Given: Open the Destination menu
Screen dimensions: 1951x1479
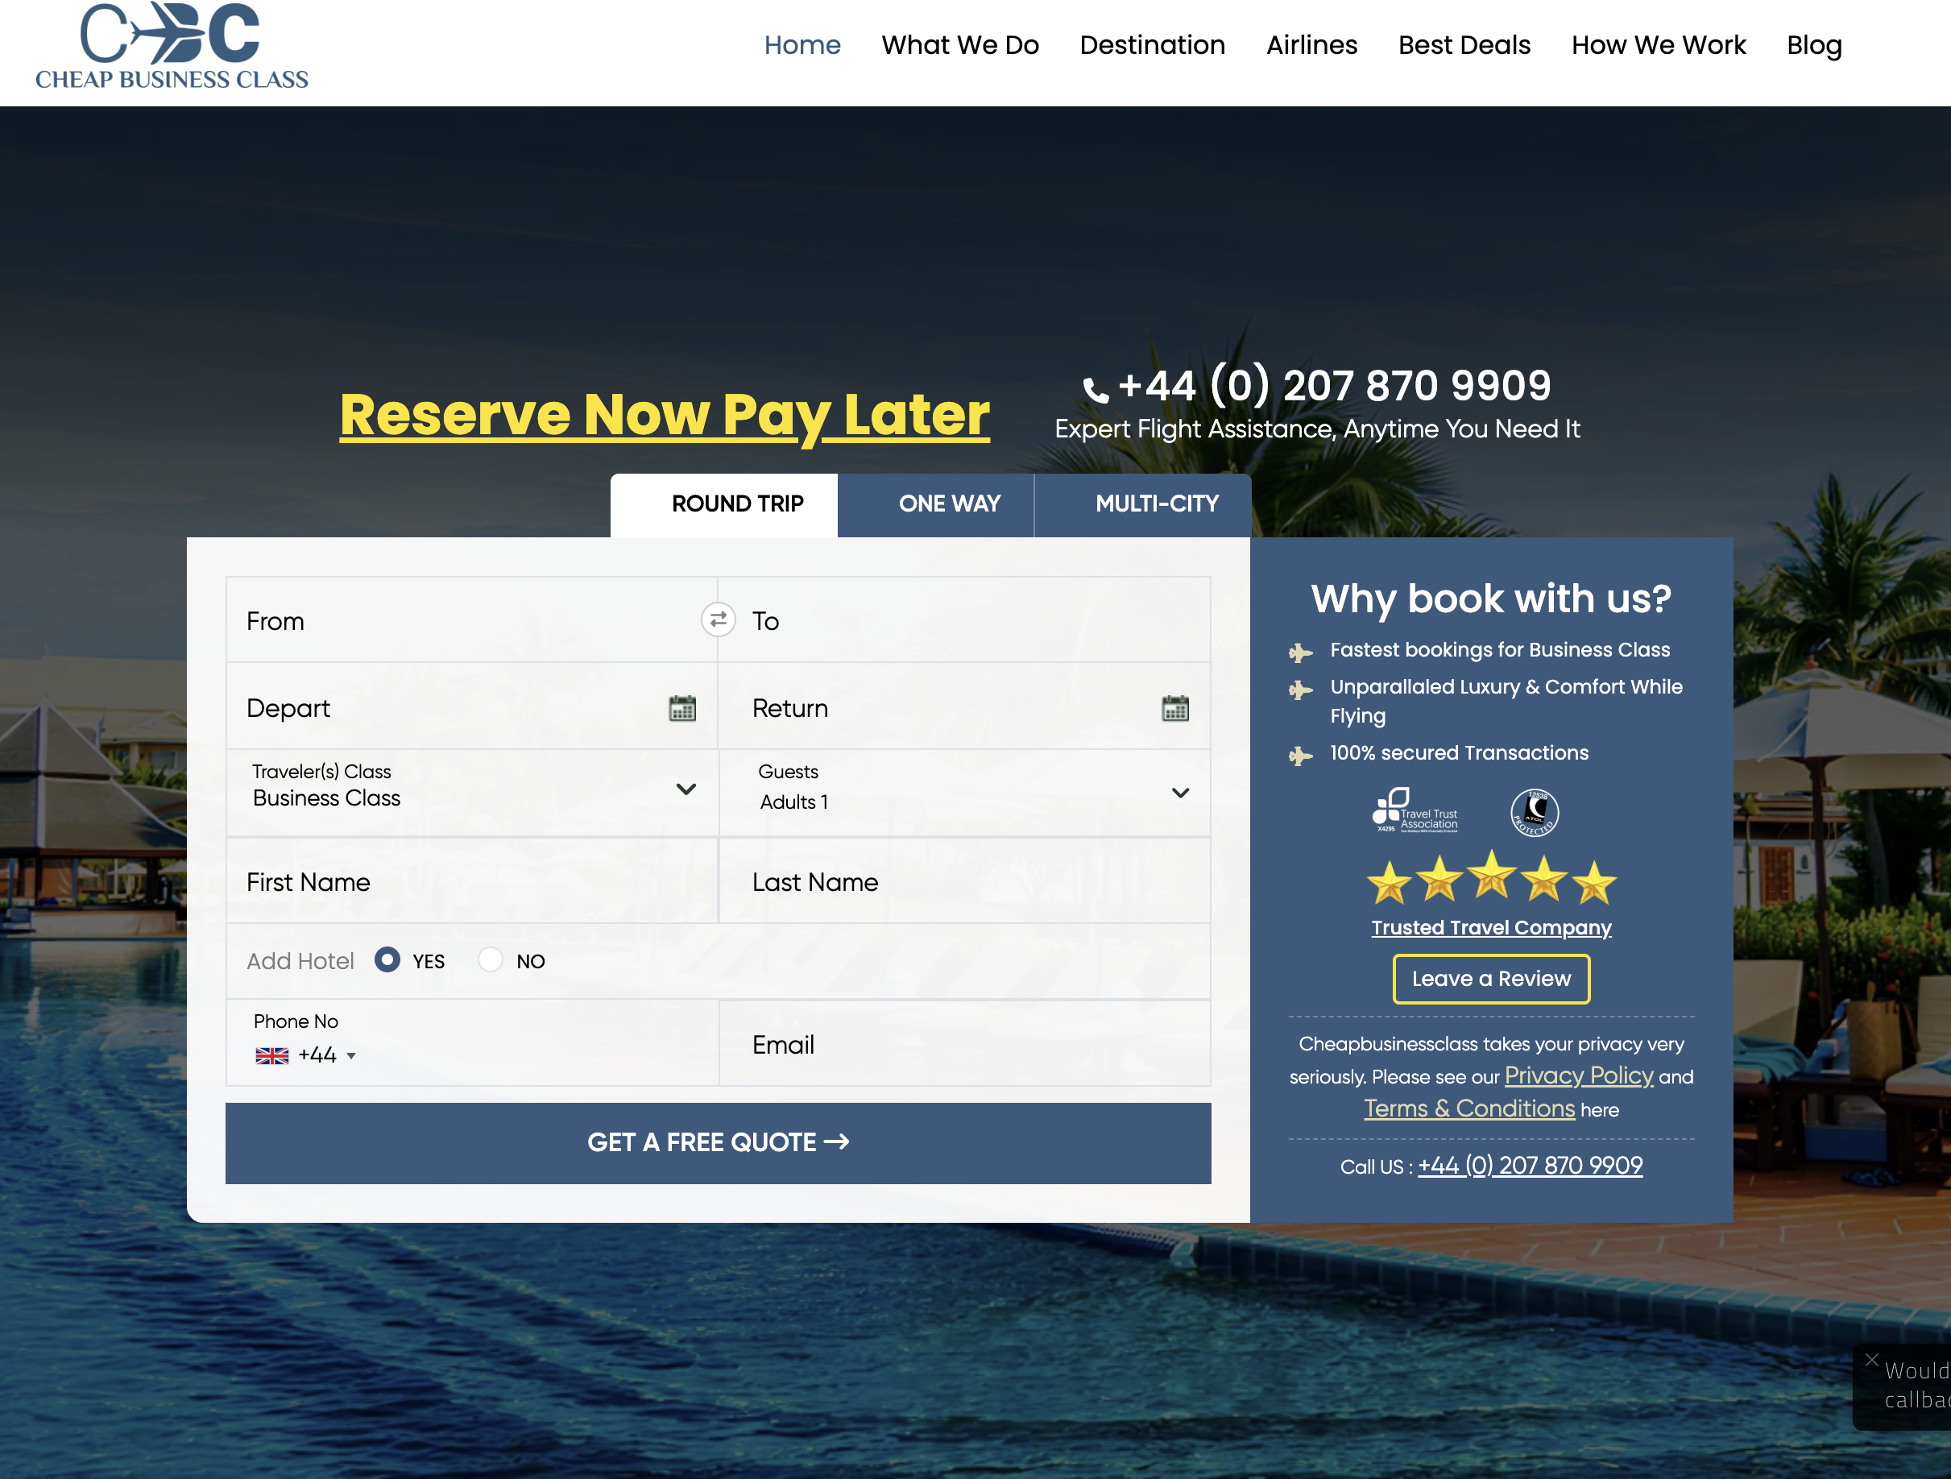Looking at the screenshot, I should (1151, 44).
